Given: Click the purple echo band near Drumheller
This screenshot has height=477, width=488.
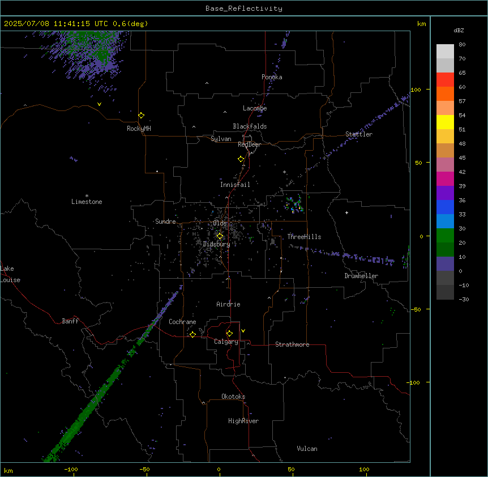Looking at the screenshot, I should click(358, 257).
